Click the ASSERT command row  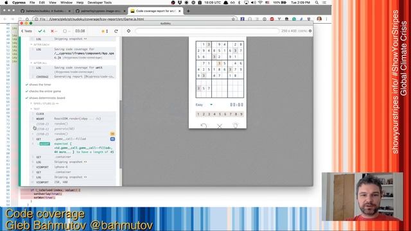(73, 148)
